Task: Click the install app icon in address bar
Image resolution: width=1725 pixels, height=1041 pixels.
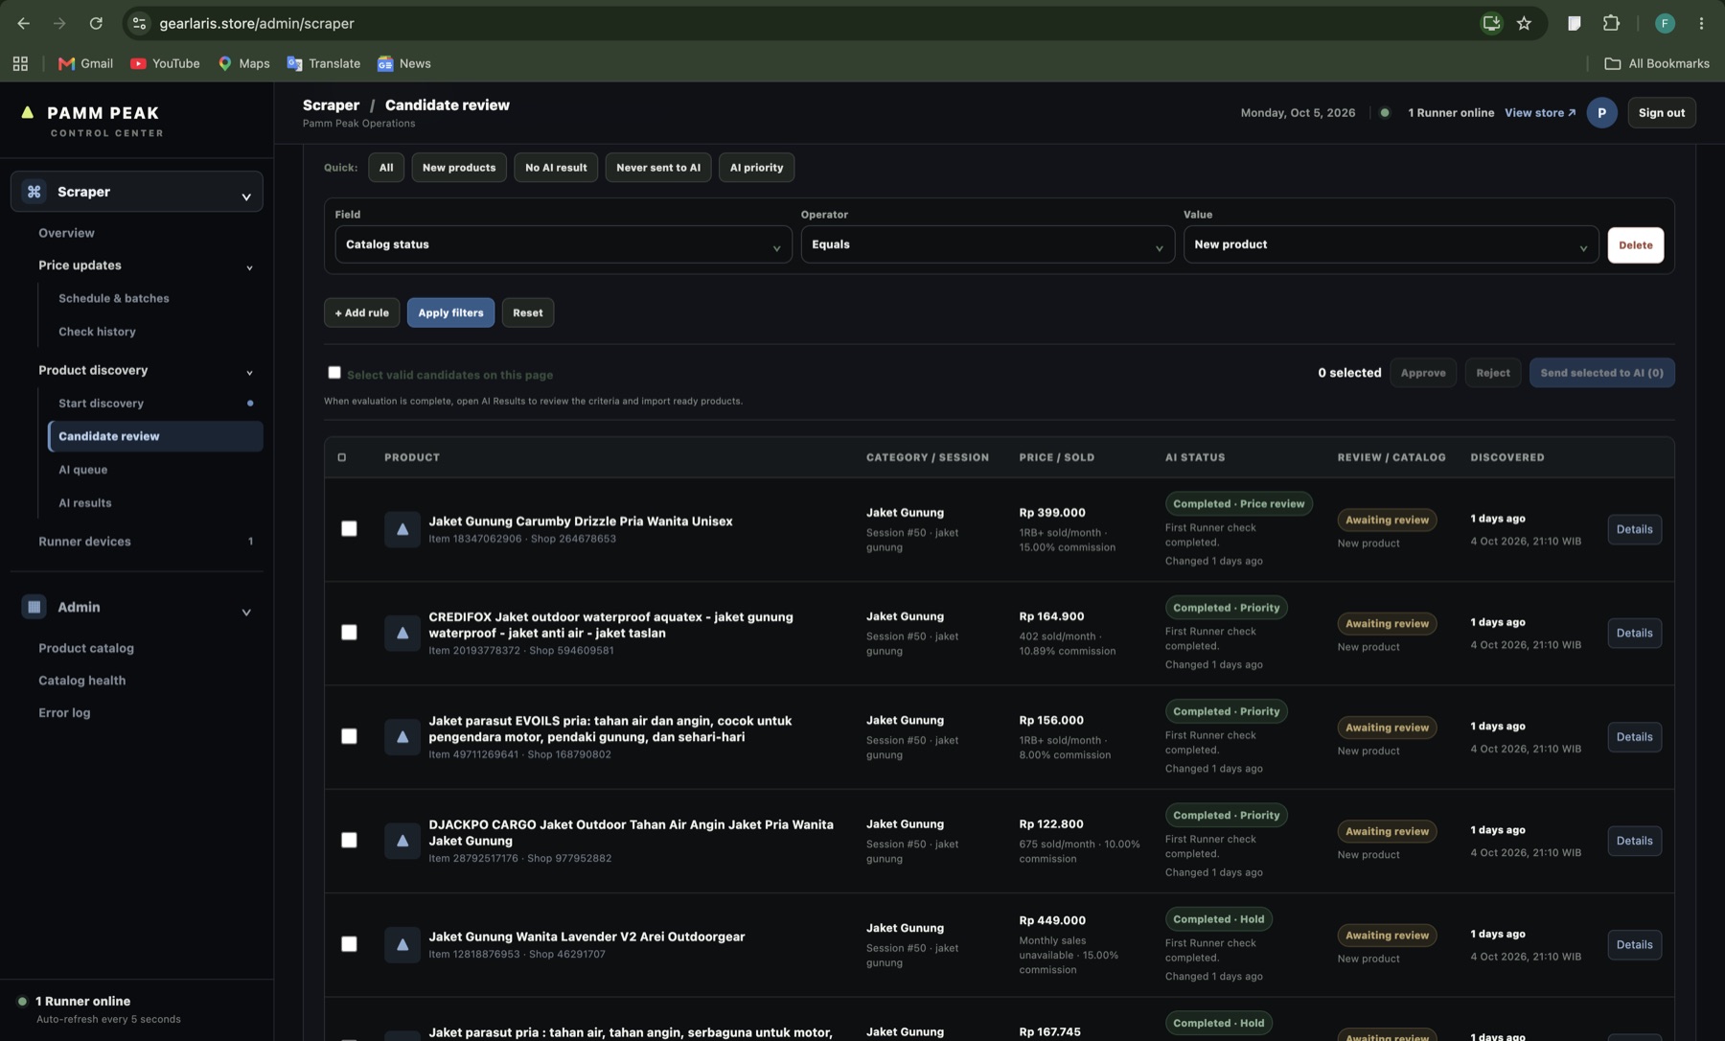Action: tap(1491, 23)
